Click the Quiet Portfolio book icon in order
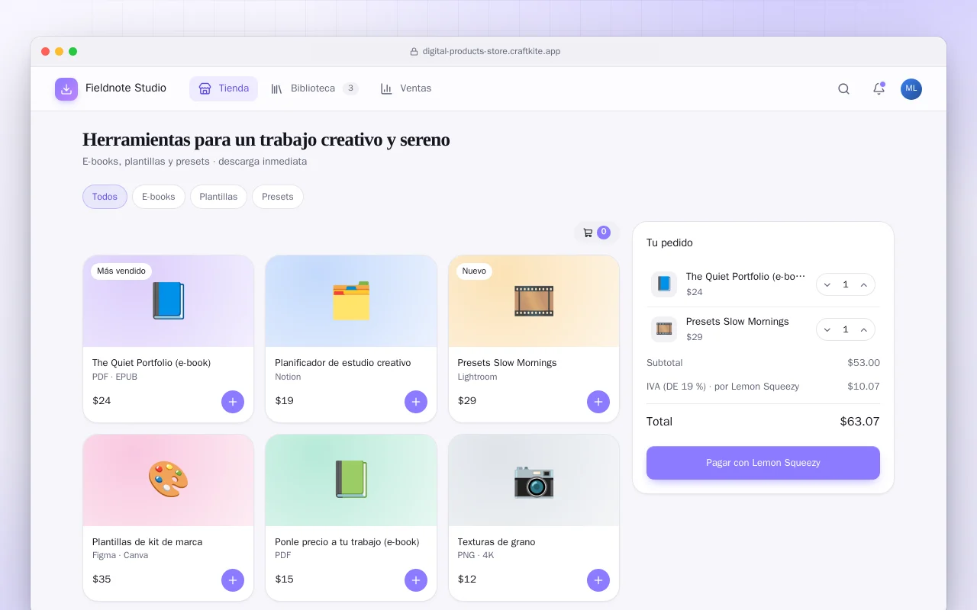 (x=664, y=284)
